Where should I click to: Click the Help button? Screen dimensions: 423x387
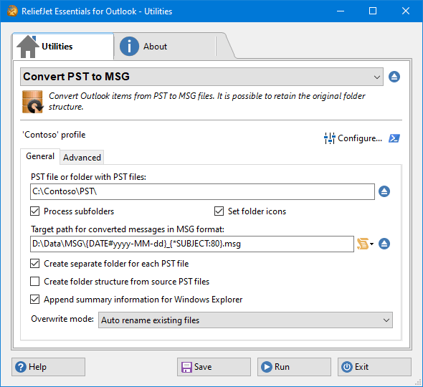click(x=48, y=367)
